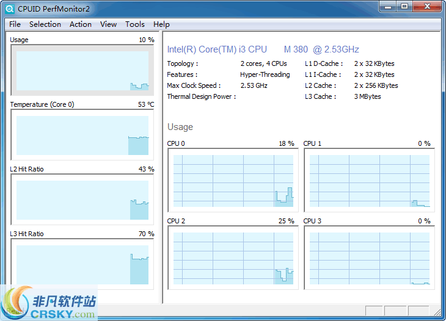Image resolution: width=446 pixels, height=321 pixels.
Task: Click the gray Usage section heading
Action: pyautogui.click(x=180, y=127)
